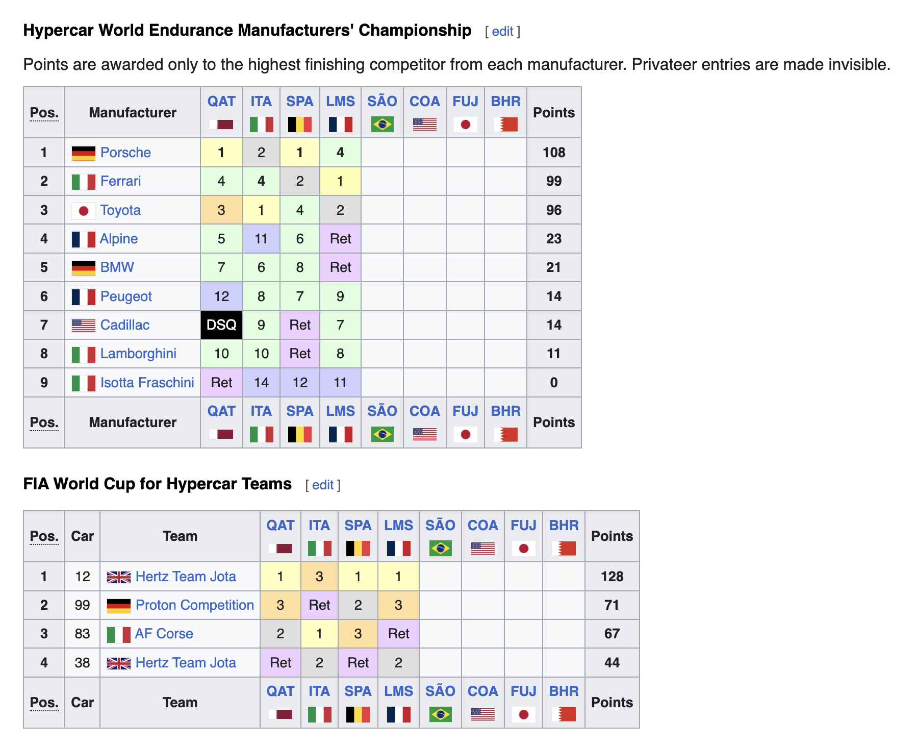
Task: Open the Proton Competition team link
Action: coord(195,605)
